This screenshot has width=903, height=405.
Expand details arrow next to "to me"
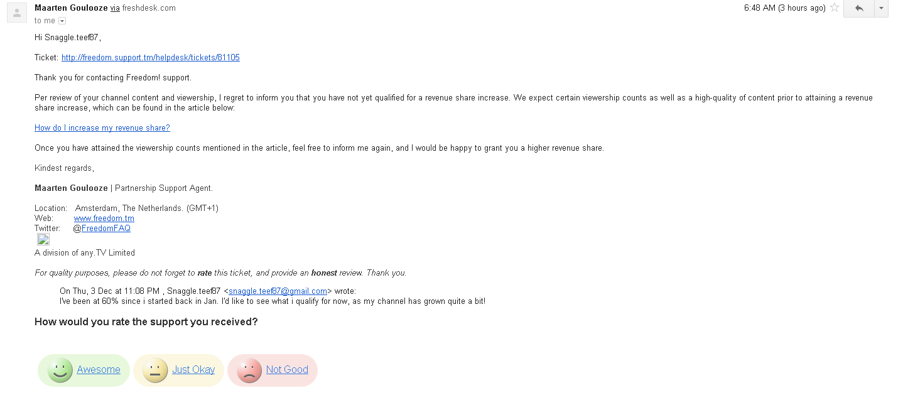(x=62, y=21)
